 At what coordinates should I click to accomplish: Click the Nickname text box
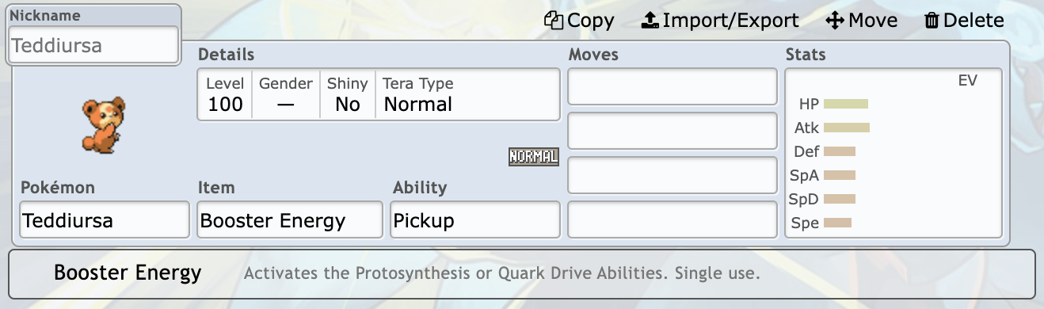coord(93,45)
